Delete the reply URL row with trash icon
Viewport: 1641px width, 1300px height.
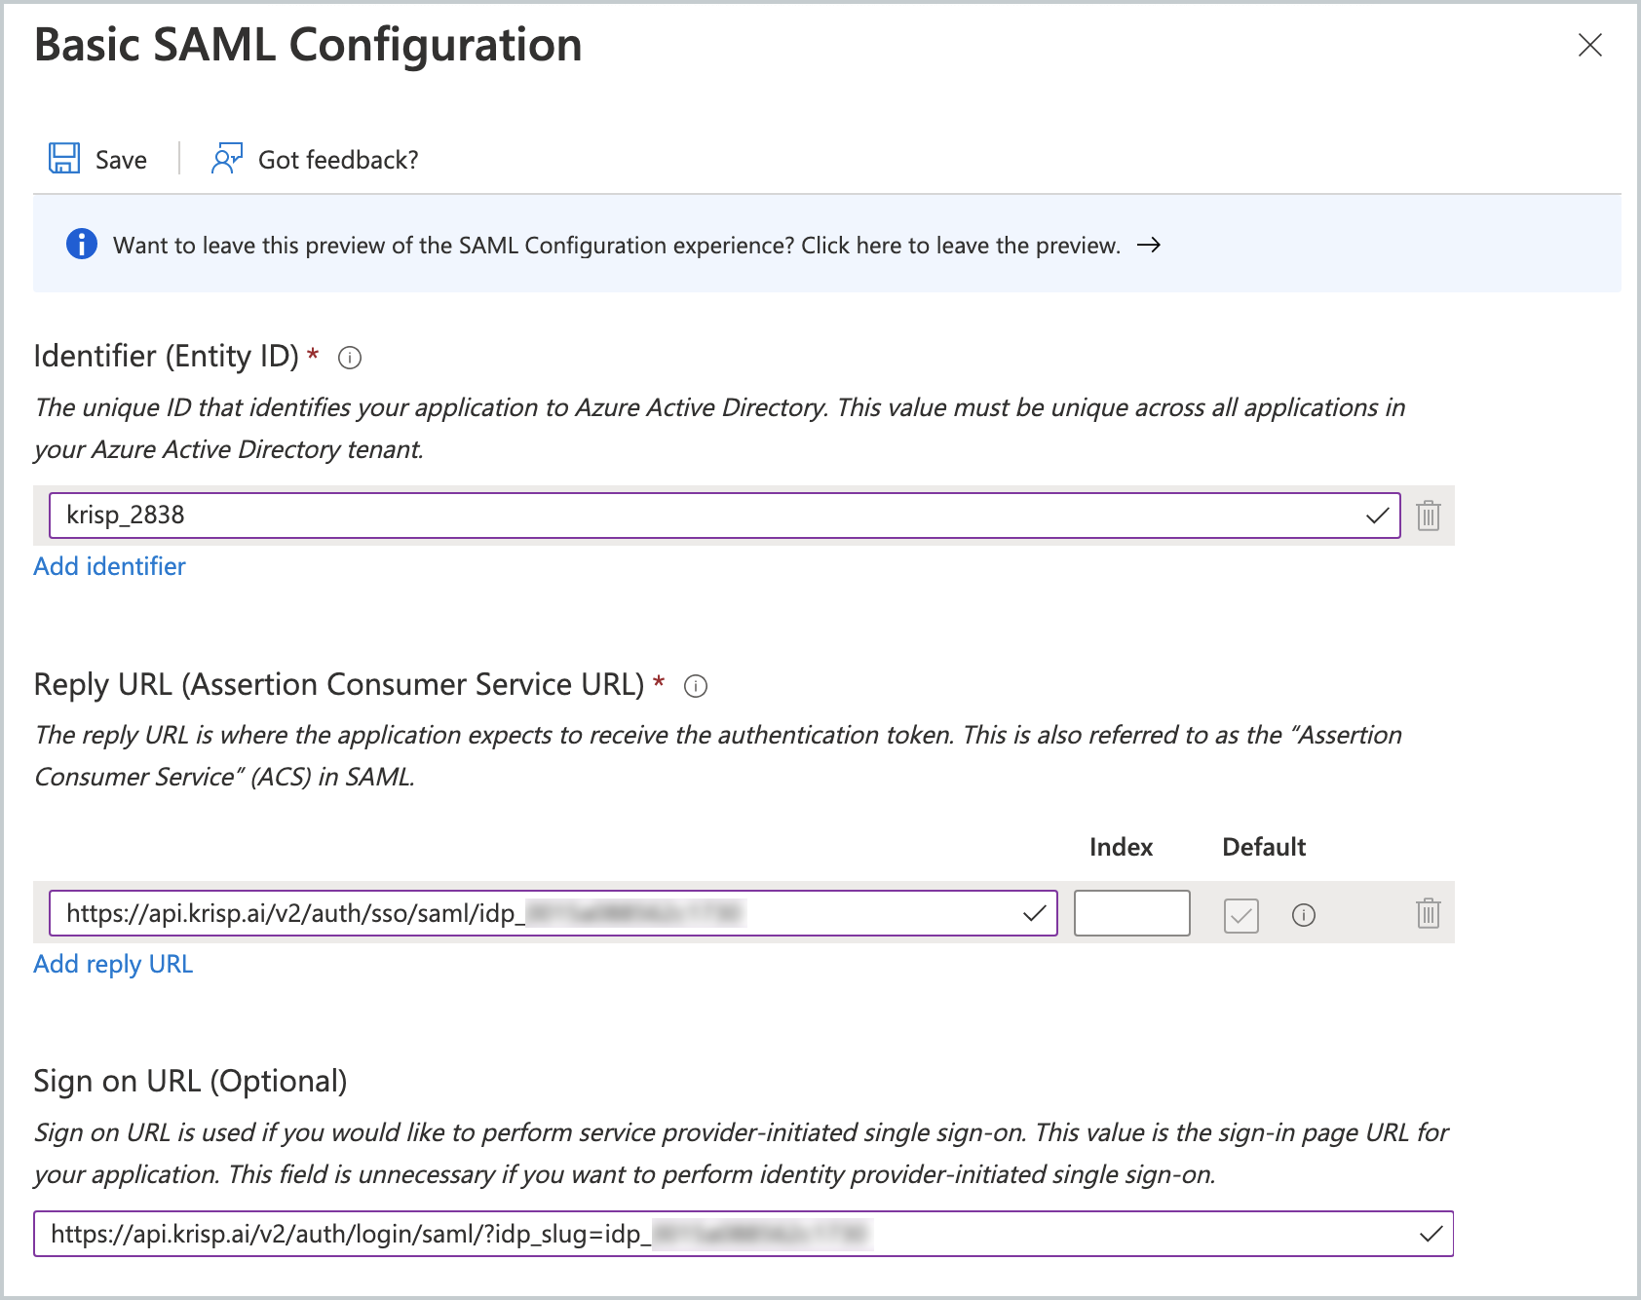click(1428, 914)
